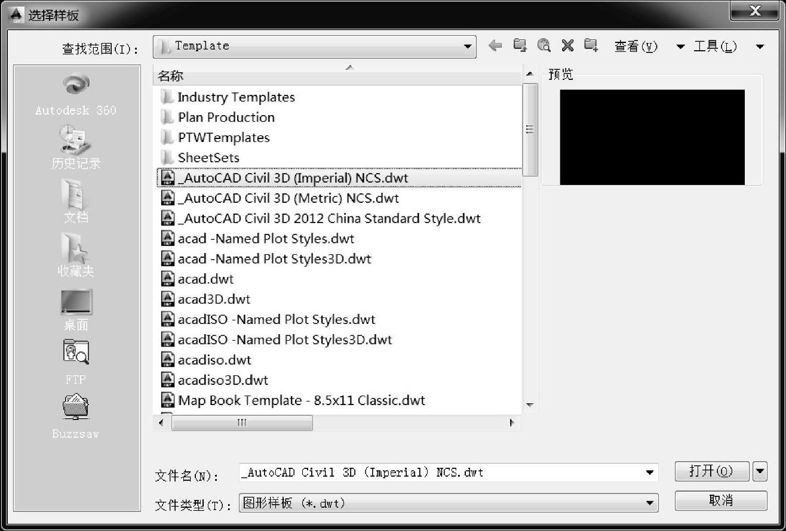Open the Buzzsaw location

(x=76, y=416)
